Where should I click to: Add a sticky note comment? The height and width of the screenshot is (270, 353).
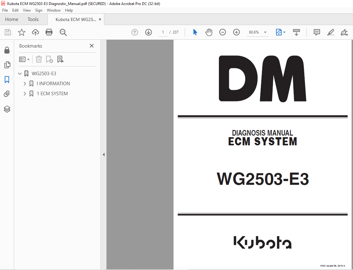click(x=317, y=32)
